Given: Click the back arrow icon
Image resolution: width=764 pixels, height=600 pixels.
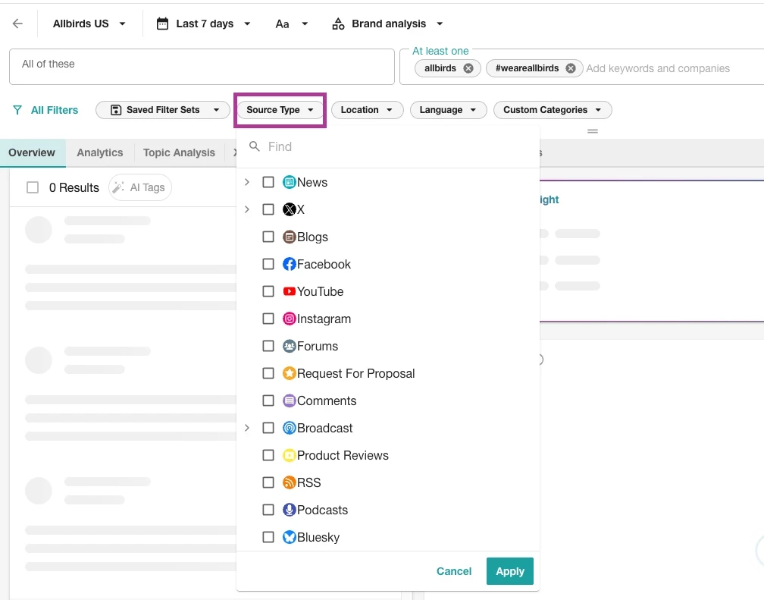Looking at the screenshot, I should (17, 24).
